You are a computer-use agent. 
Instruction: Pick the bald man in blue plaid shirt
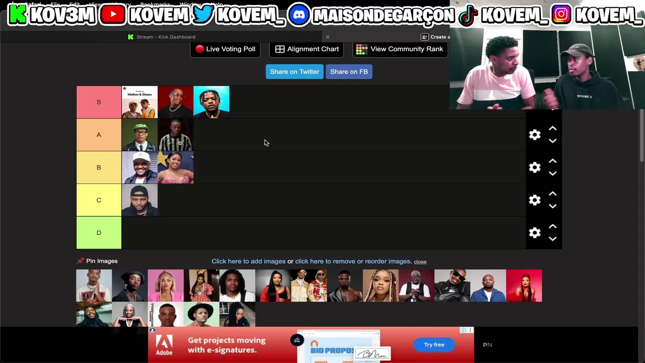[488, 285]
